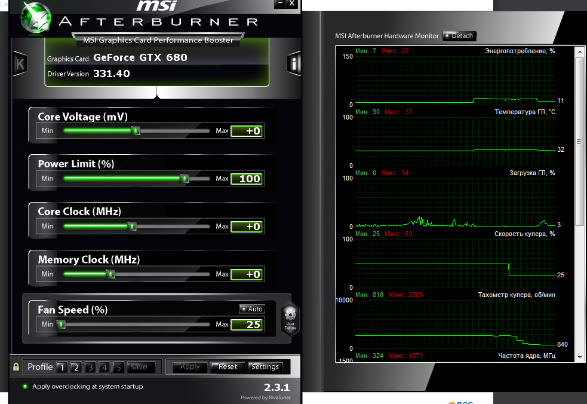This screenshot has width=587, height=404.
Task: Click the Загрузка ГП, % graph
Action: point(455,203)
